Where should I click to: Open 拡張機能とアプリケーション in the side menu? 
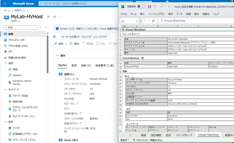[x=25, y=134]
